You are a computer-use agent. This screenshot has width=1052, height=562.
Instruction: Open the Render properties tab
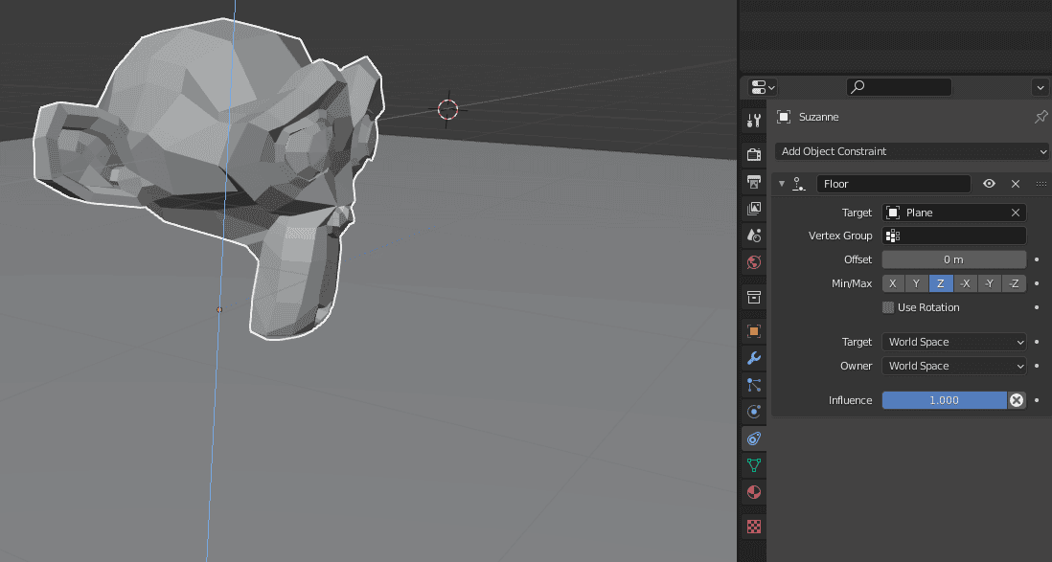pos(753,153)
